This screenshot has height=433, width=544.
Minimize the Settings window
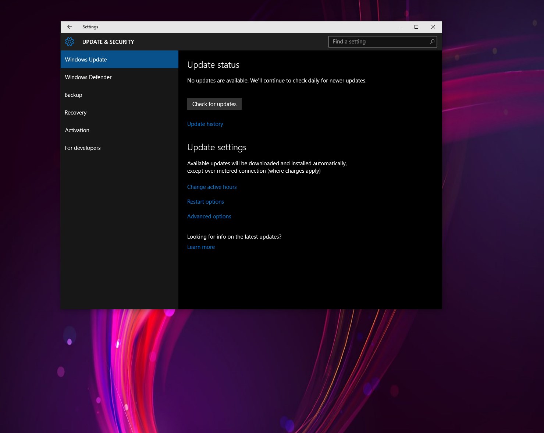[x=399, y=27]
